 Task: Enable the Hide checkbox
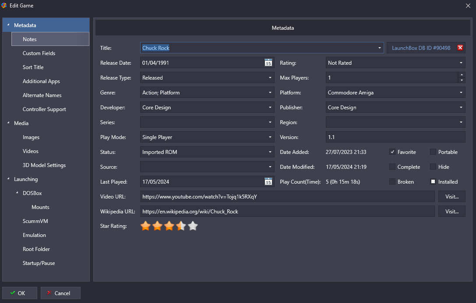click(433, 167)
